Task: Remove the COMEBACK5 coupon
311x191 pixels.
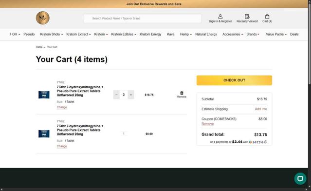Action: click(x=207, y=124)
